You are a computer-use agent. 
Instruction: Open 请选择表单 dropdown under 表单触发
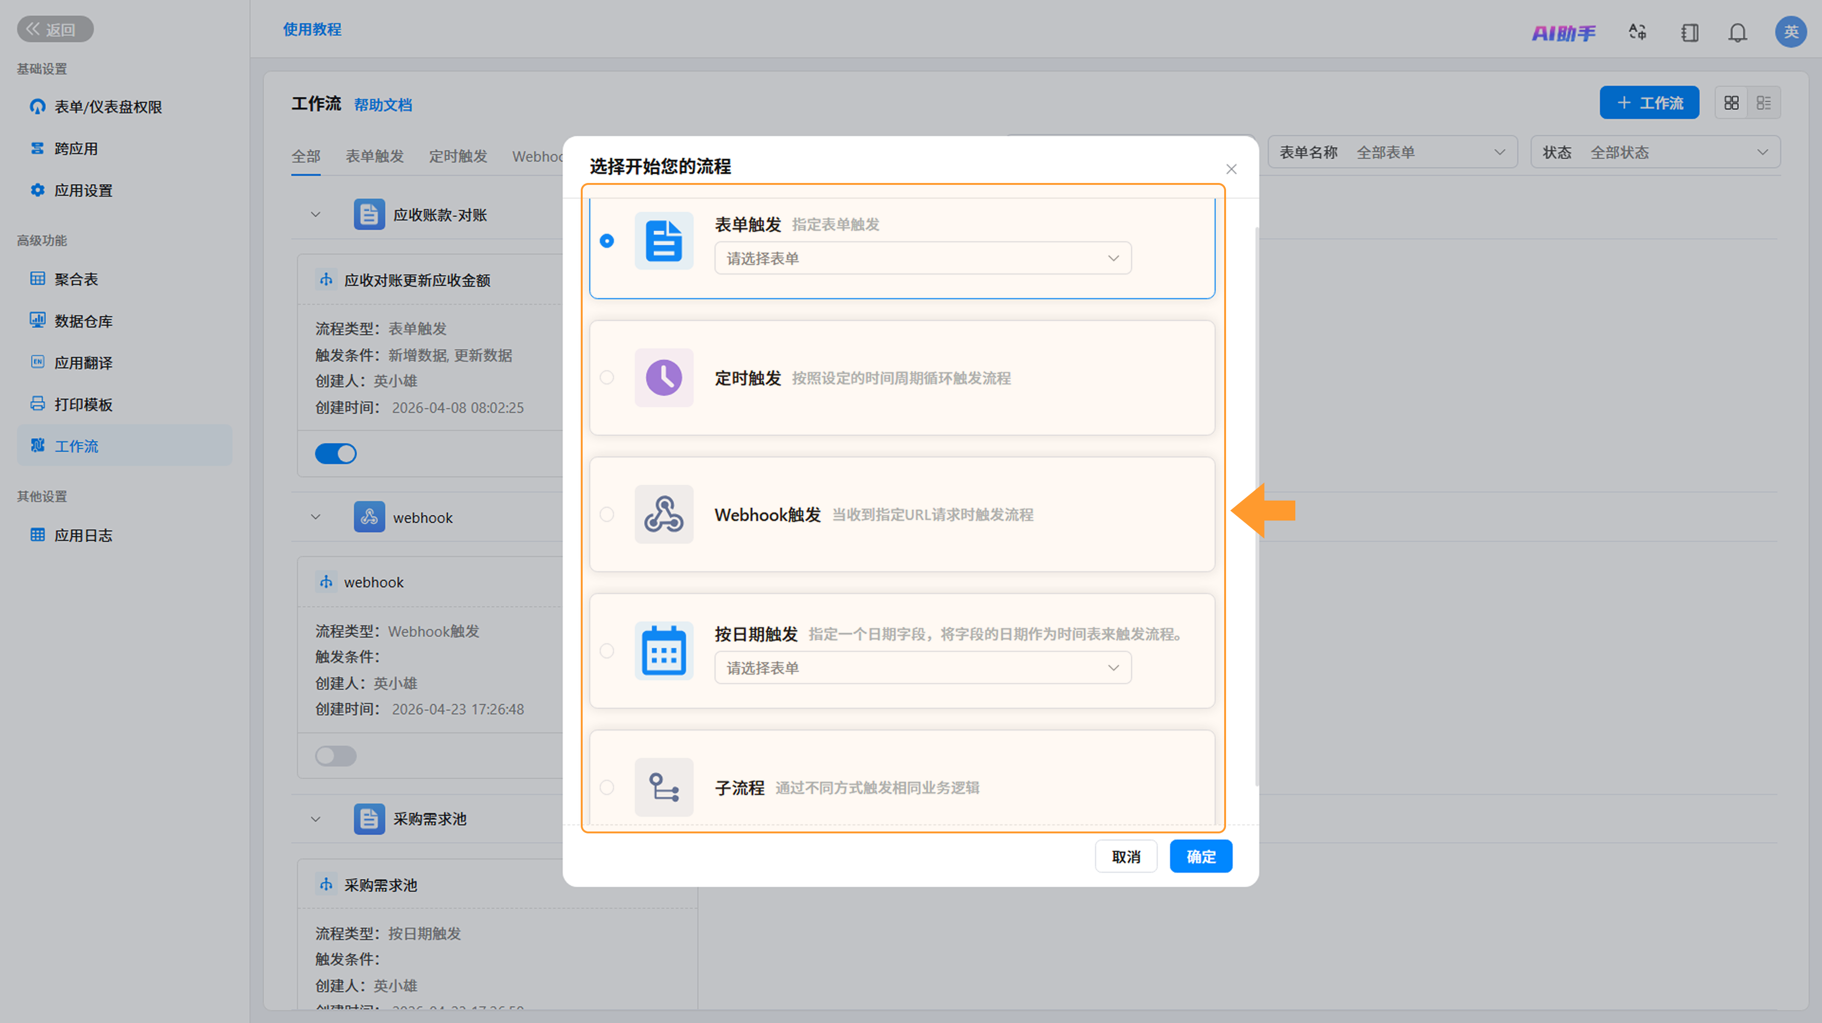coord(923,258)
